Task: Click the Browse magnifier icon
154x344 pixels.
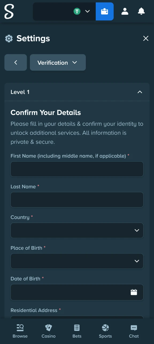Action: point(20,327)
